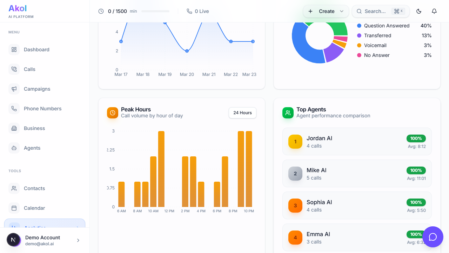Click the Business building icon
This screenshot has width=449, height=253.
[x=14, y=128]
